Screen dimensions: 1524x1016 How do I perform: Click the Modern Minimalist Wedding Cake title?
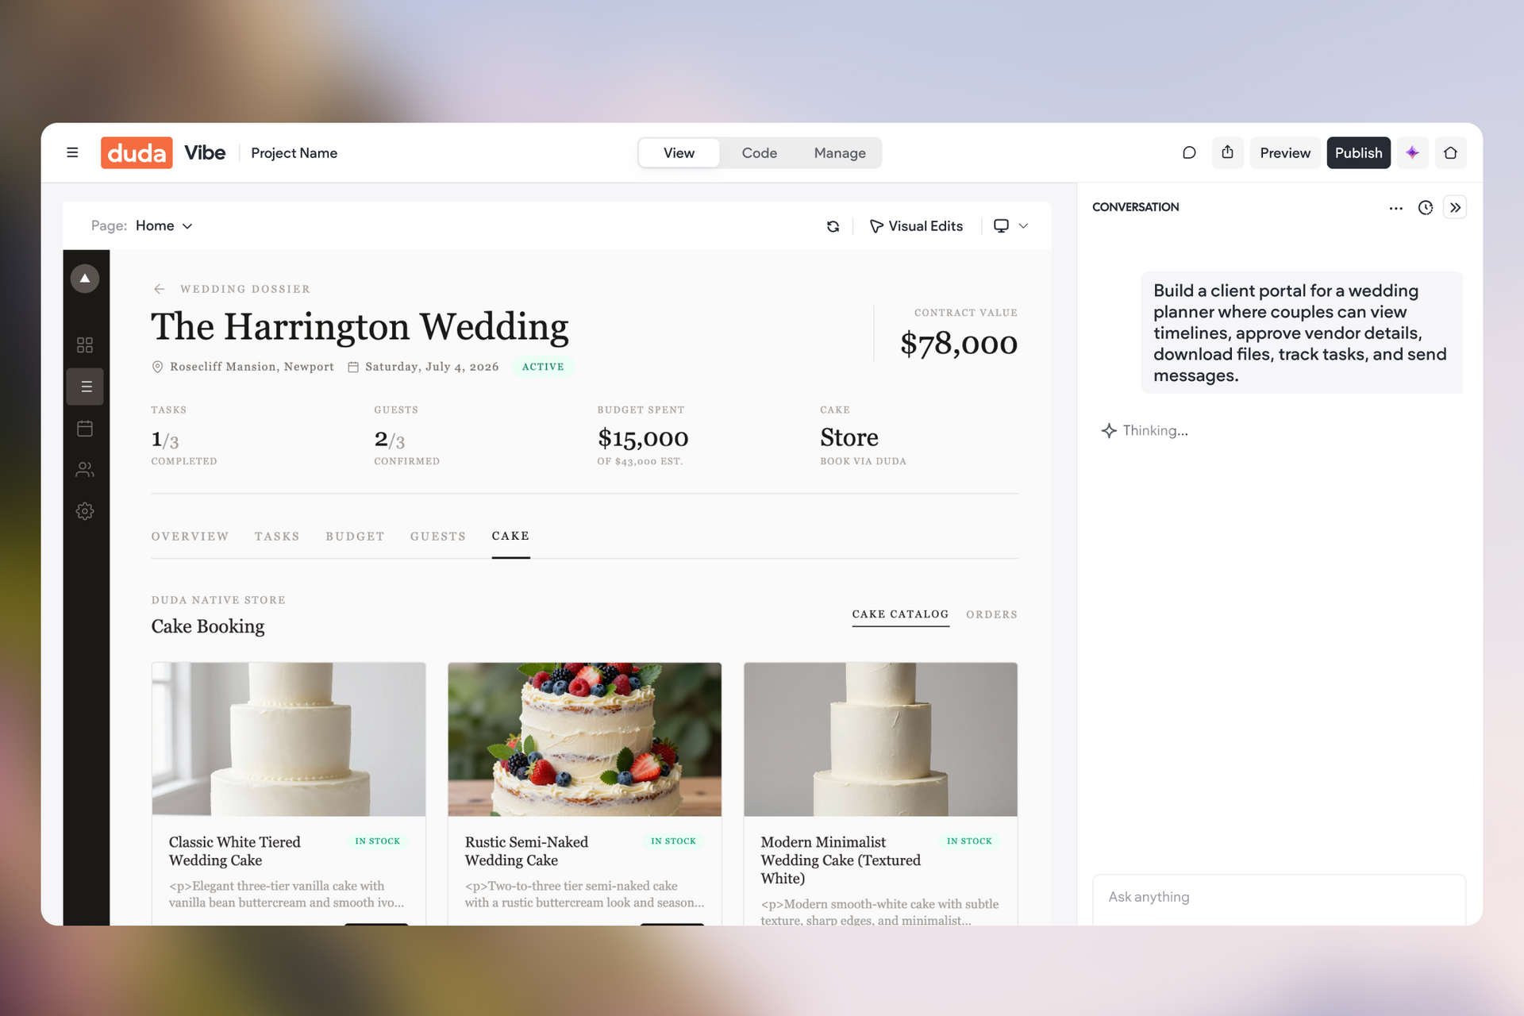tap(841, 860)
